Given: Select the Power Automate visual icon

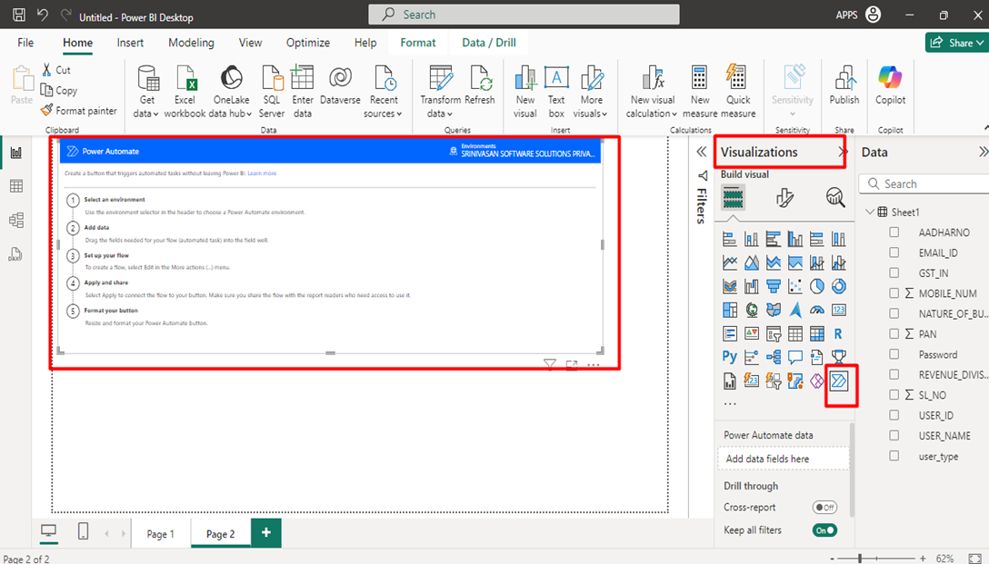Looking at the screenshot, I should click(x=838, y=381).
